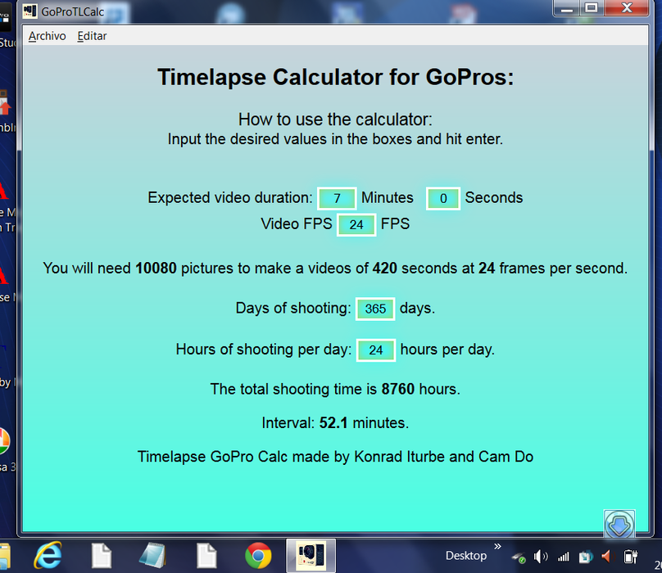Viewport: 662px width, 573px height.
Task: Click the blue download arrow icon
Action: point(619,525)
